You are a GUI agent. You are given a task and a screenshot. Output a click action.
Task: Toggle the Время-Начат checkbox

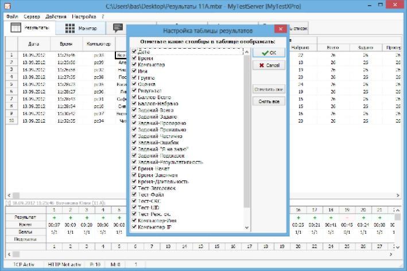[x=134, y=168]
